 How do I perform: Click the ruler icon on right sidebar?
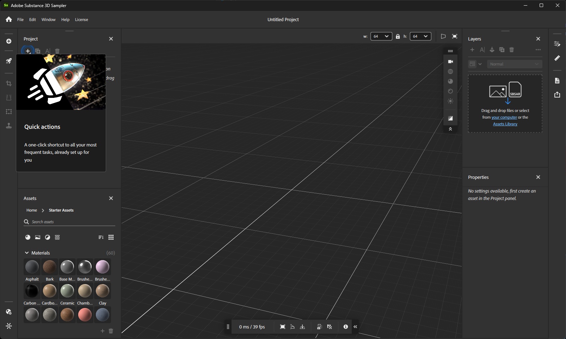pyautogui.click(x=557, y=58)
